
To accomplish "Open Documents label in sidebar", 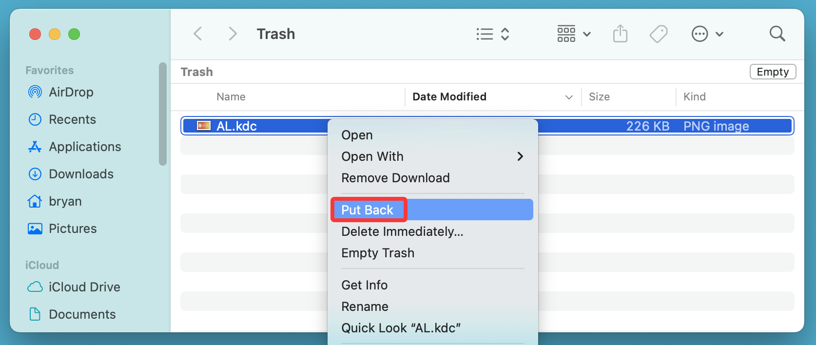I will (82, 314).
